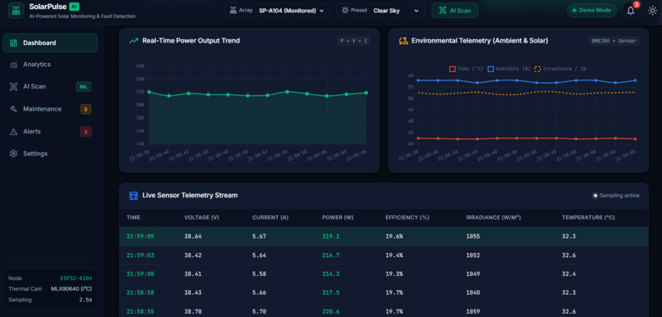Toggle light theme with sun icon
The height and width of the screenshot is (317, 662).
tap(653, 11)
